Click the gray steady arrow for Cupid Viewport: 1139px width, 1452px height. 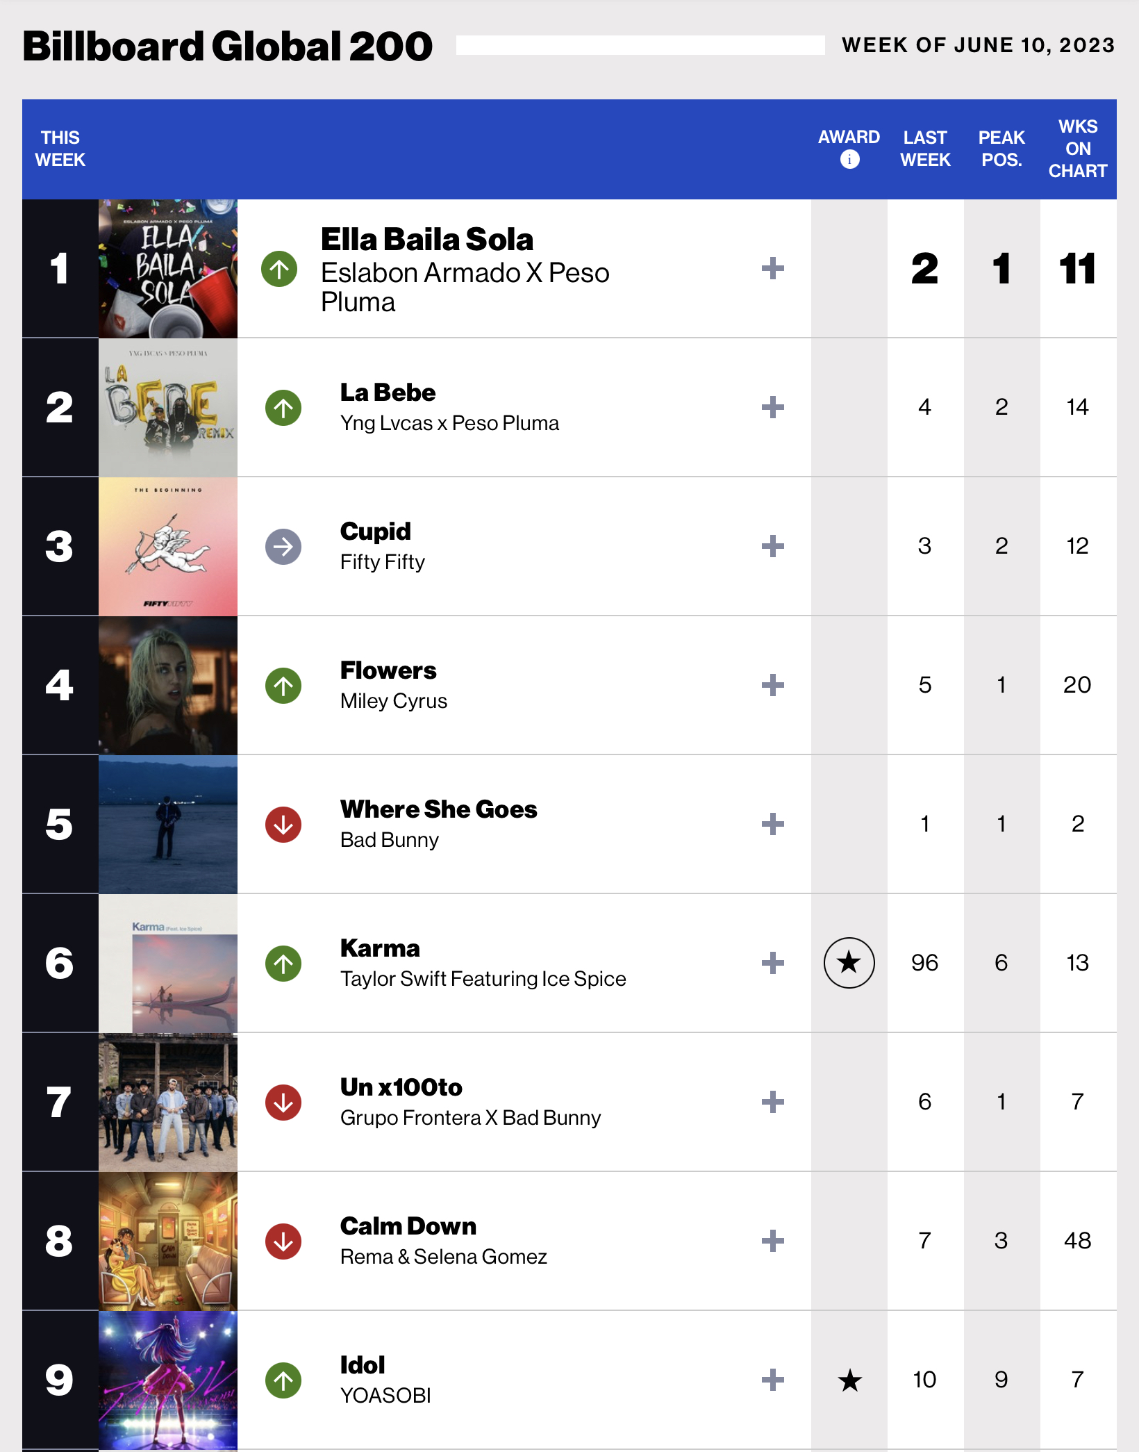pos(283,547)
